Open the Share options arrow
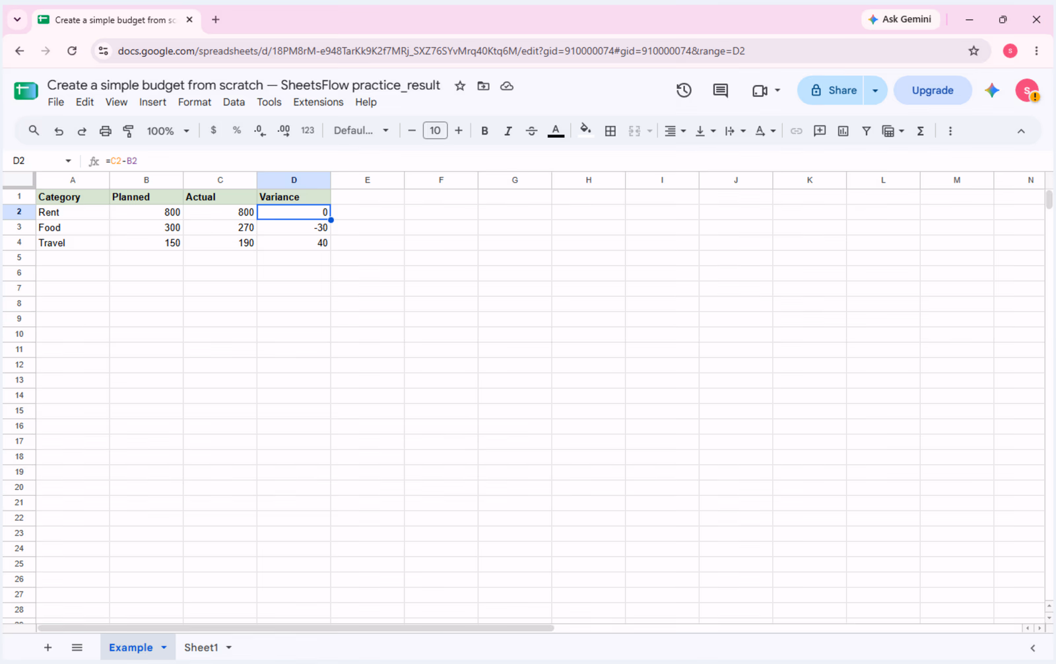The image size is (1056, 664). [x=875, y=90]
